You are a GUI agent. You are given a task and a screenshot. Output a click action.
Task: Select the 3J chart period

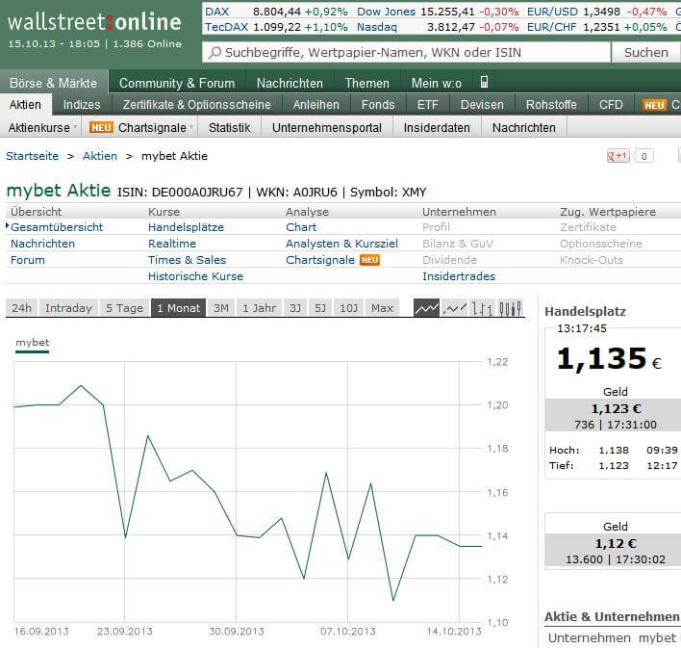[295, 308]
